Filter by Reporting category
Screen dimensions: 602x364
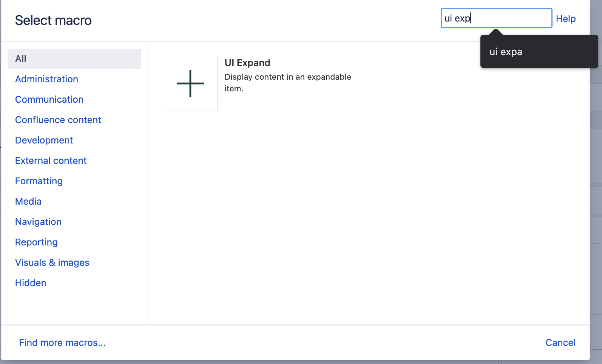point(37,242)
